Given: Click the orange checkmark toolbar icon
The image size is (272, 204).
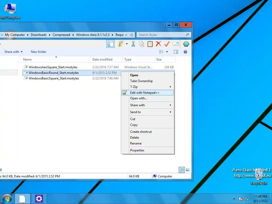Looking at the screenshot, I should coord(167,44).
